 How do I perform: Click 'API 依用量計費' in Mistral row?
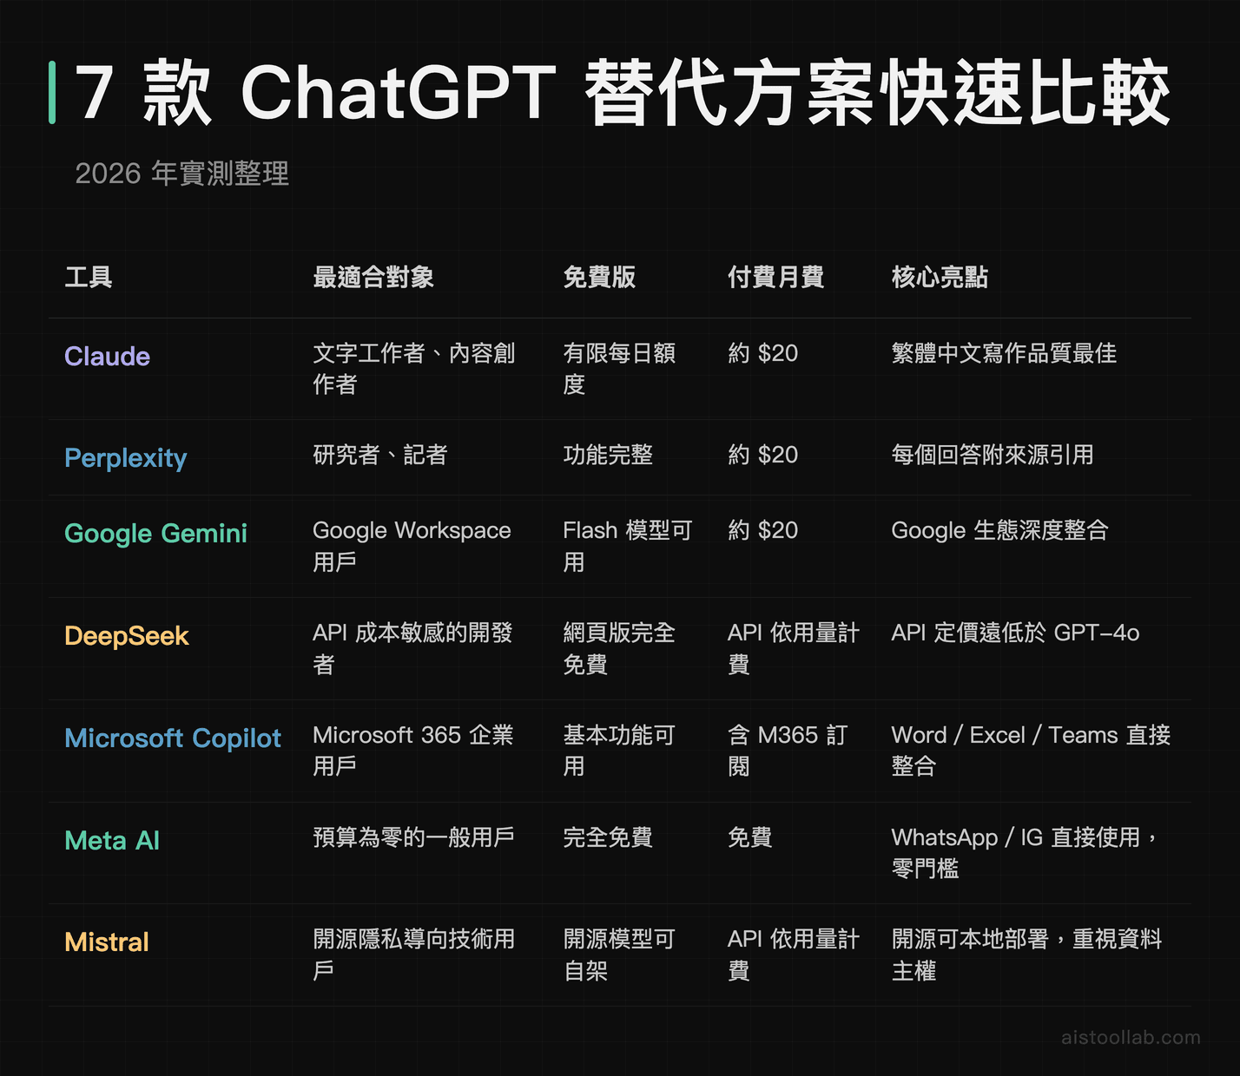[x=794, y=955]
